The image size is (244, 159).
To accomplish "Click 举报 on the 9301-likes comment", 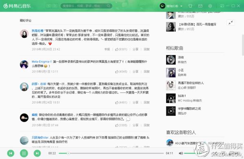I will click(x=107, y=49).
